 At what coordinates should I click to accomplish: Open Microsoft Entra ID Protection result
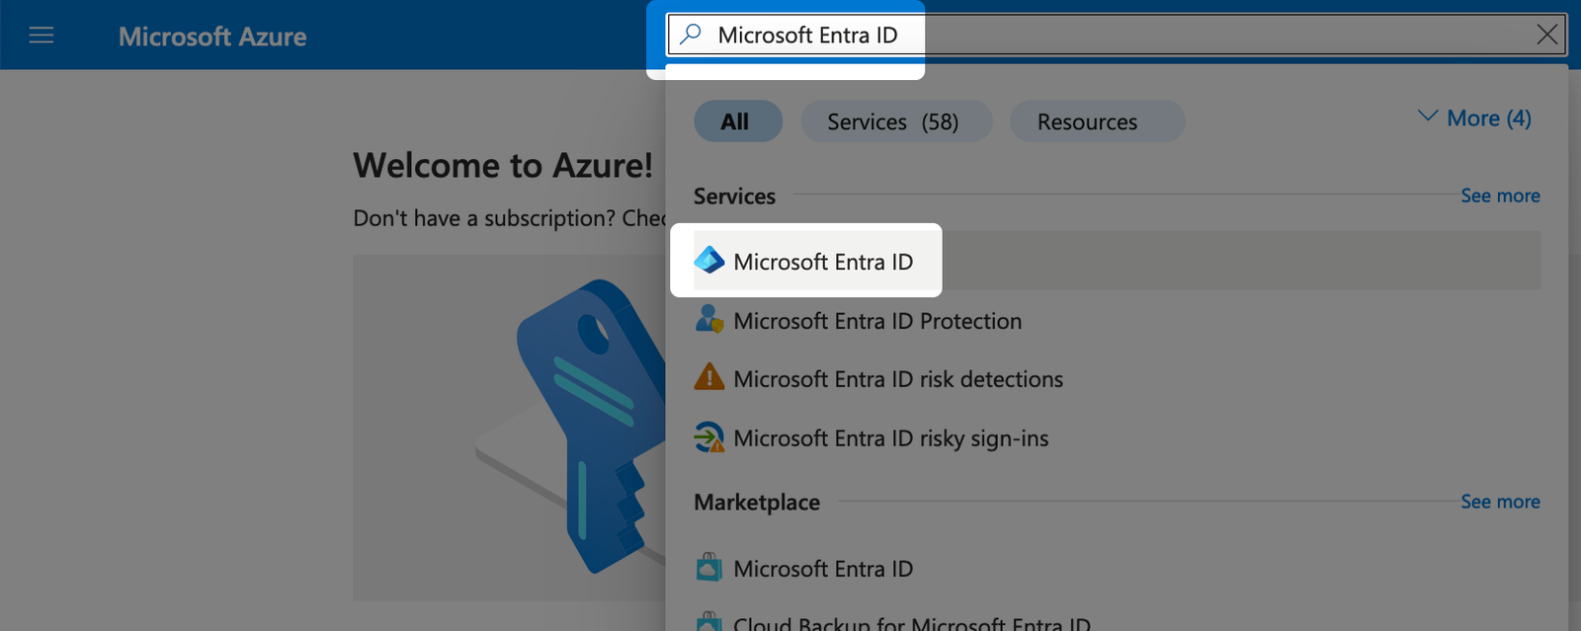click(1117, 320)
